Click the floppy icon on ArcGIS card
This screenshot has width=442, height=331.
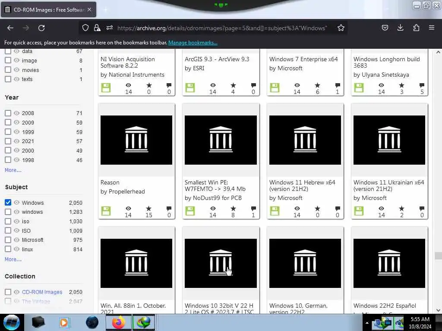pos(190,87)
